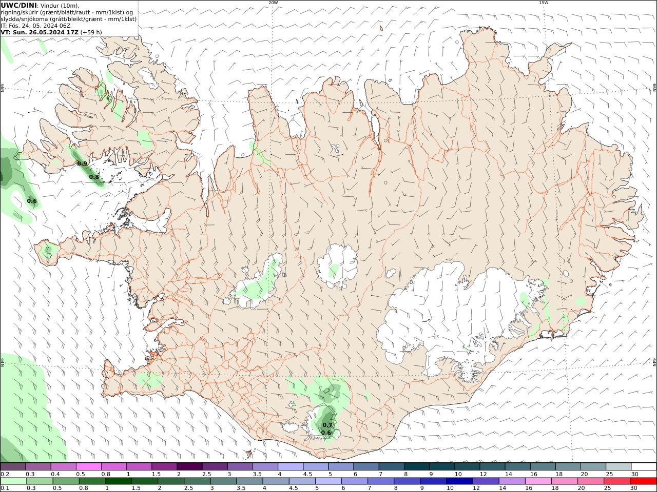The width and height of the screenshot is (657, 492).
Task: Click the light lavender 4–4.5 swatch in top legend row
Action: pos(291,467)
